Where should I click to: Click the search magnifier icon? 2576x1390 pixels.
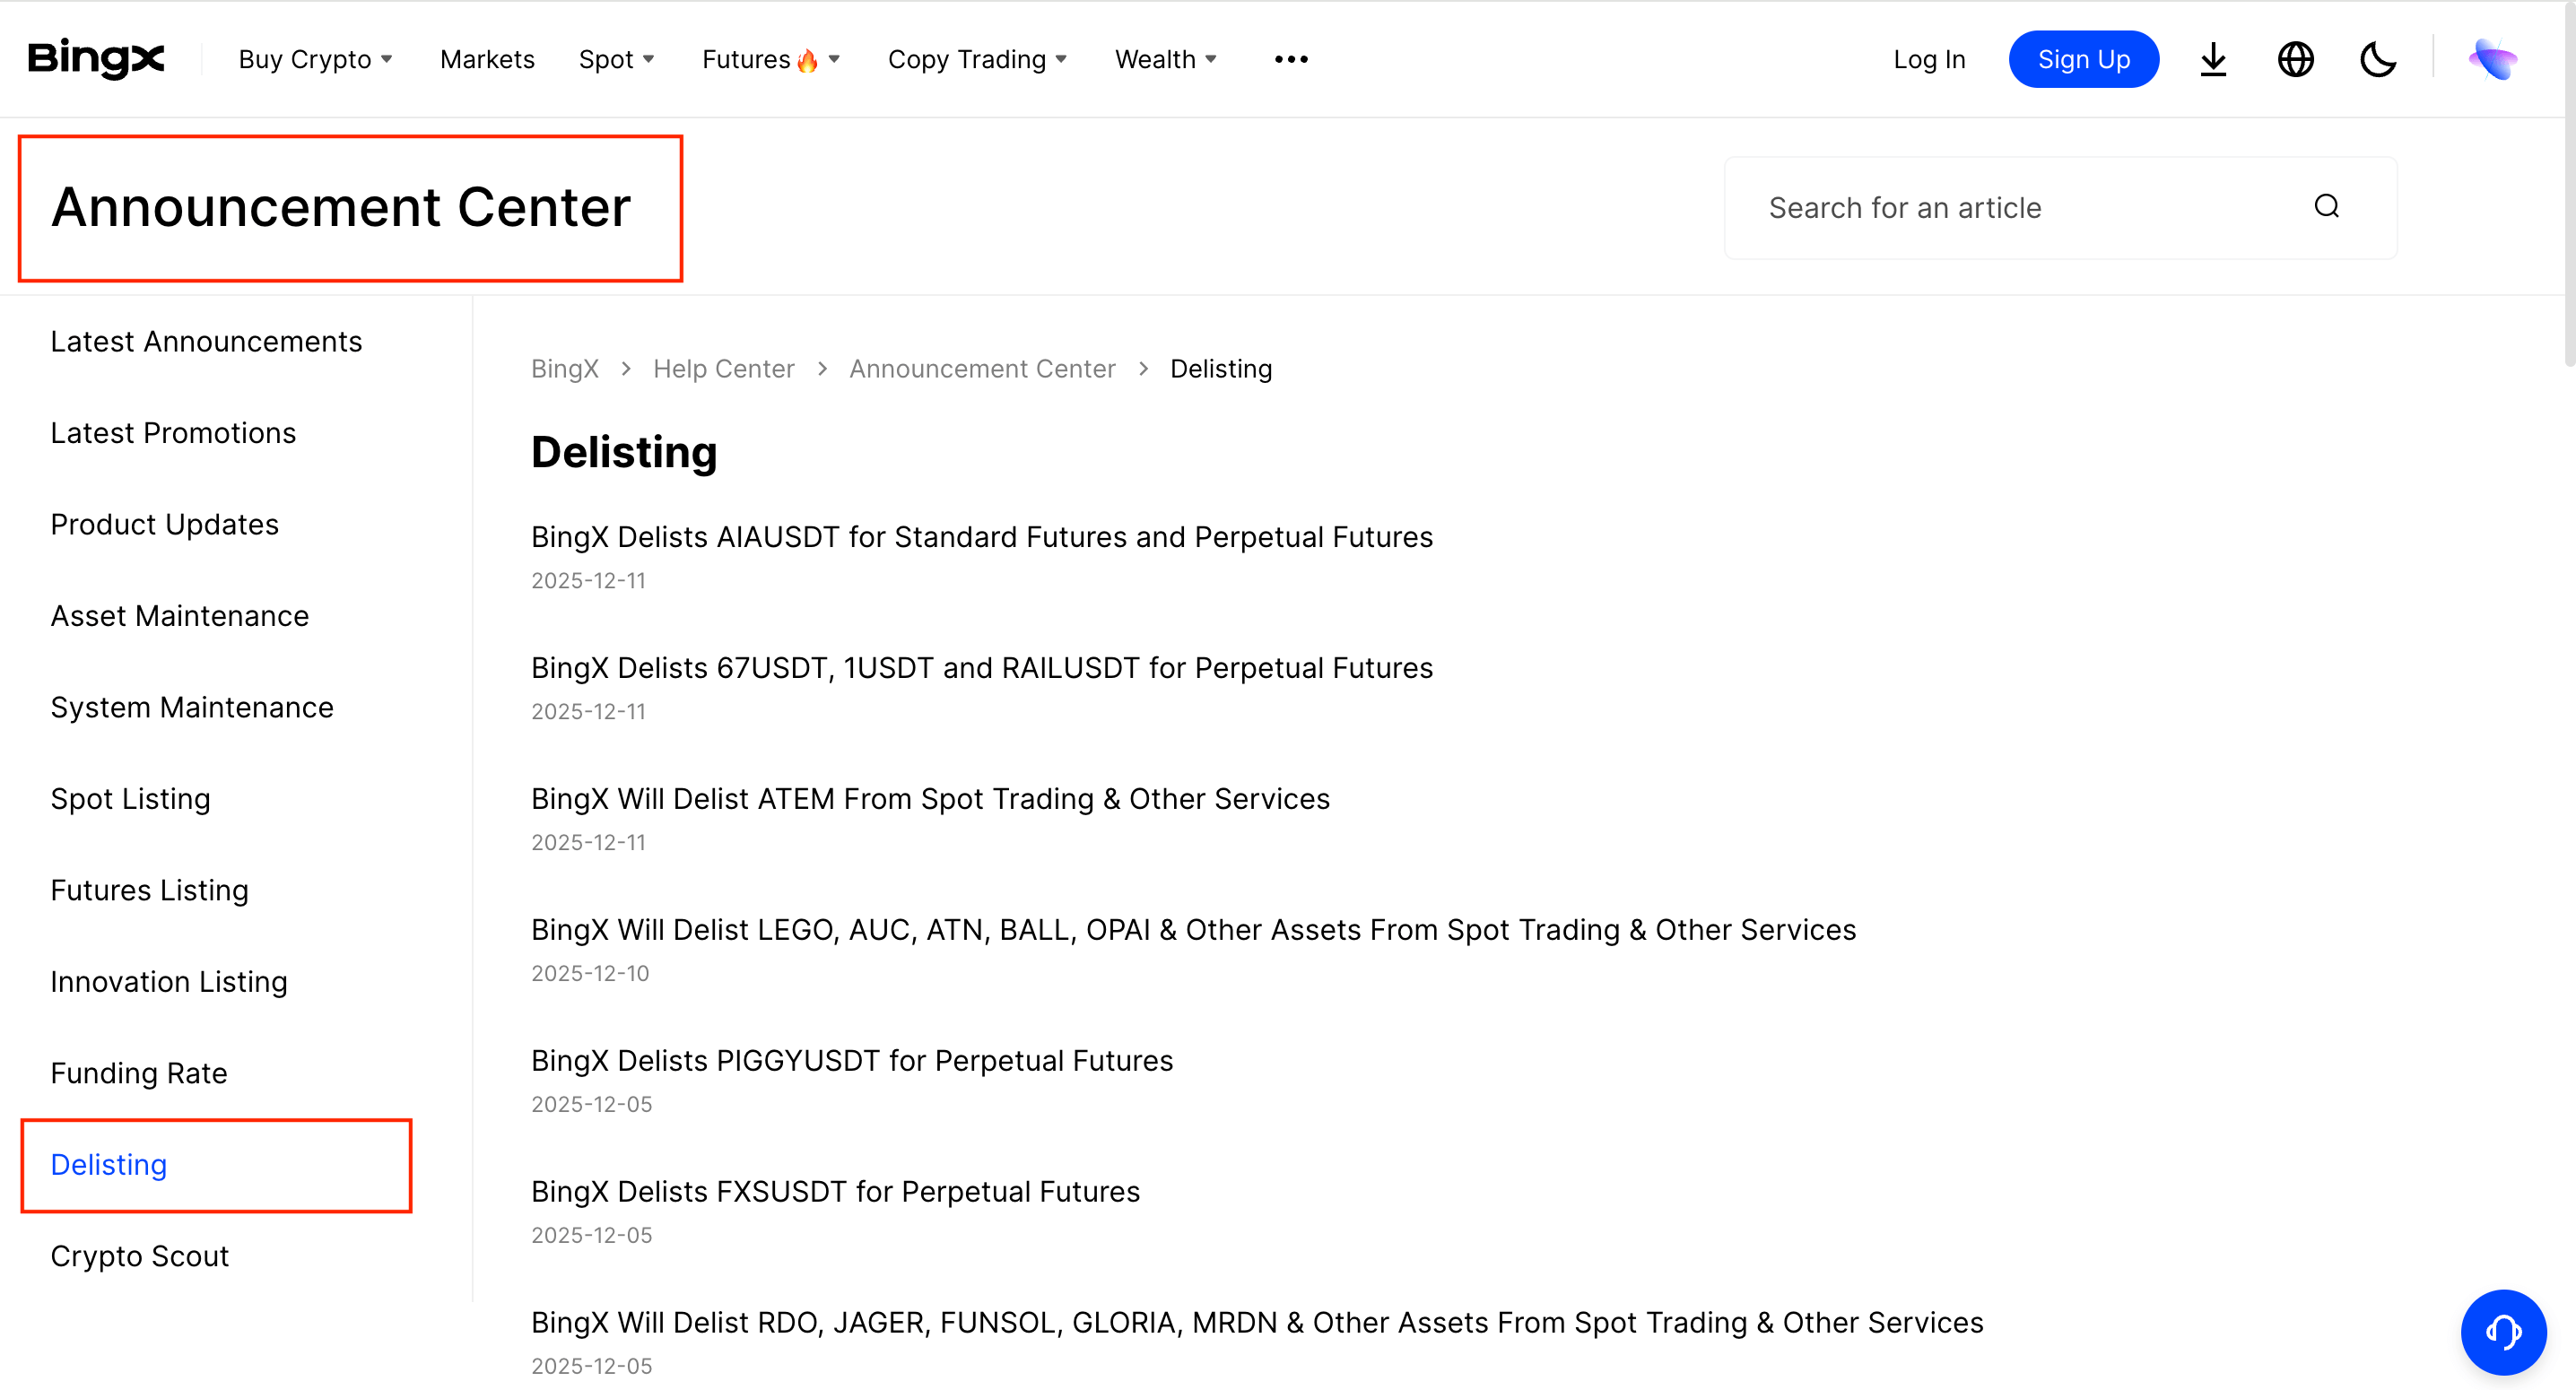tap(2326, 206)
